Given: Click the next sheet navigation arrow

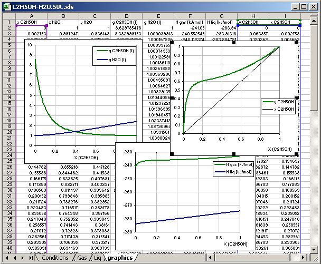Looking at the screenshot, I should pyautogui.click(x=23, y=258).
